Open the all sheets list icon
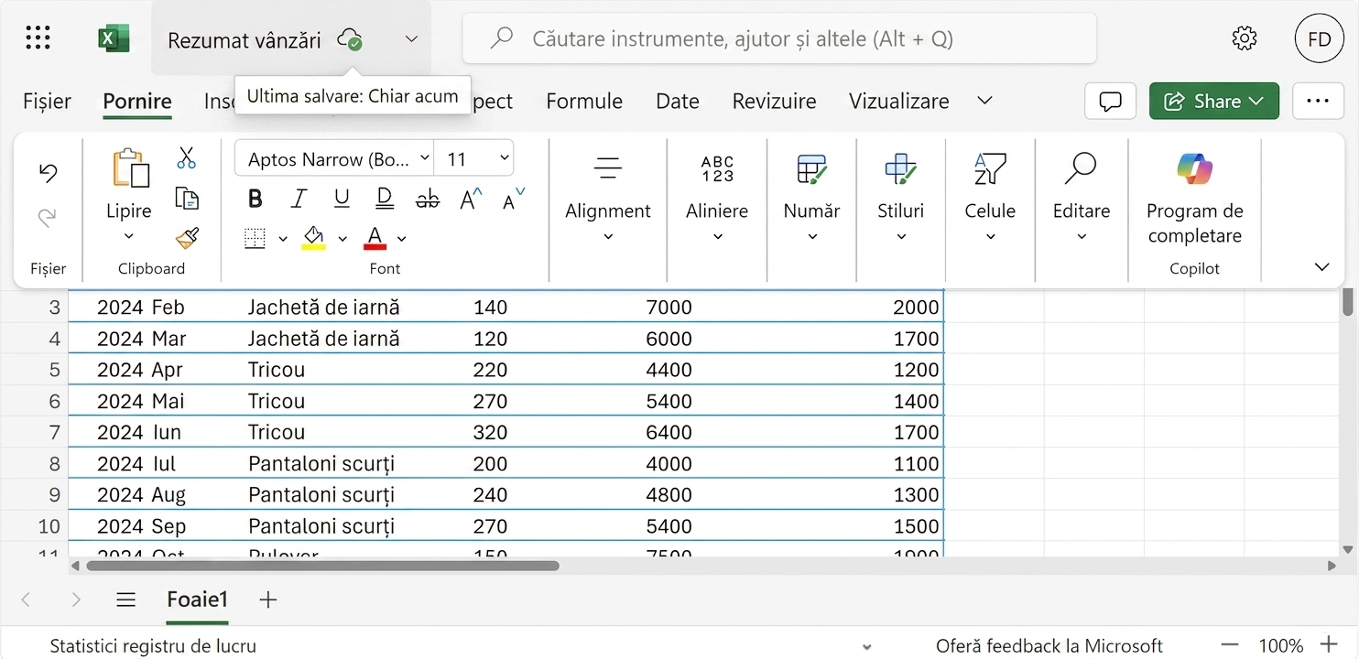The height and width of the screenshot is (659, 1359). pos(126,600)
